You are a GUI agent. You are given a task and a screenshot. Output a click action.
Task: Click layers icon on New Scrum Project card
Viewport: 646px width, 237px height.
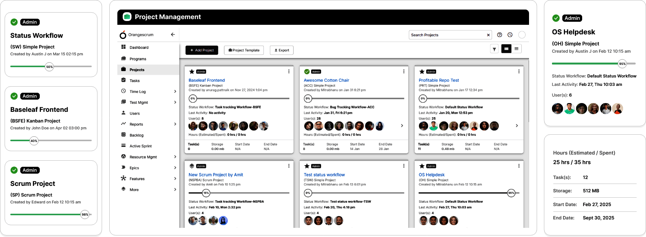point(192,166)
